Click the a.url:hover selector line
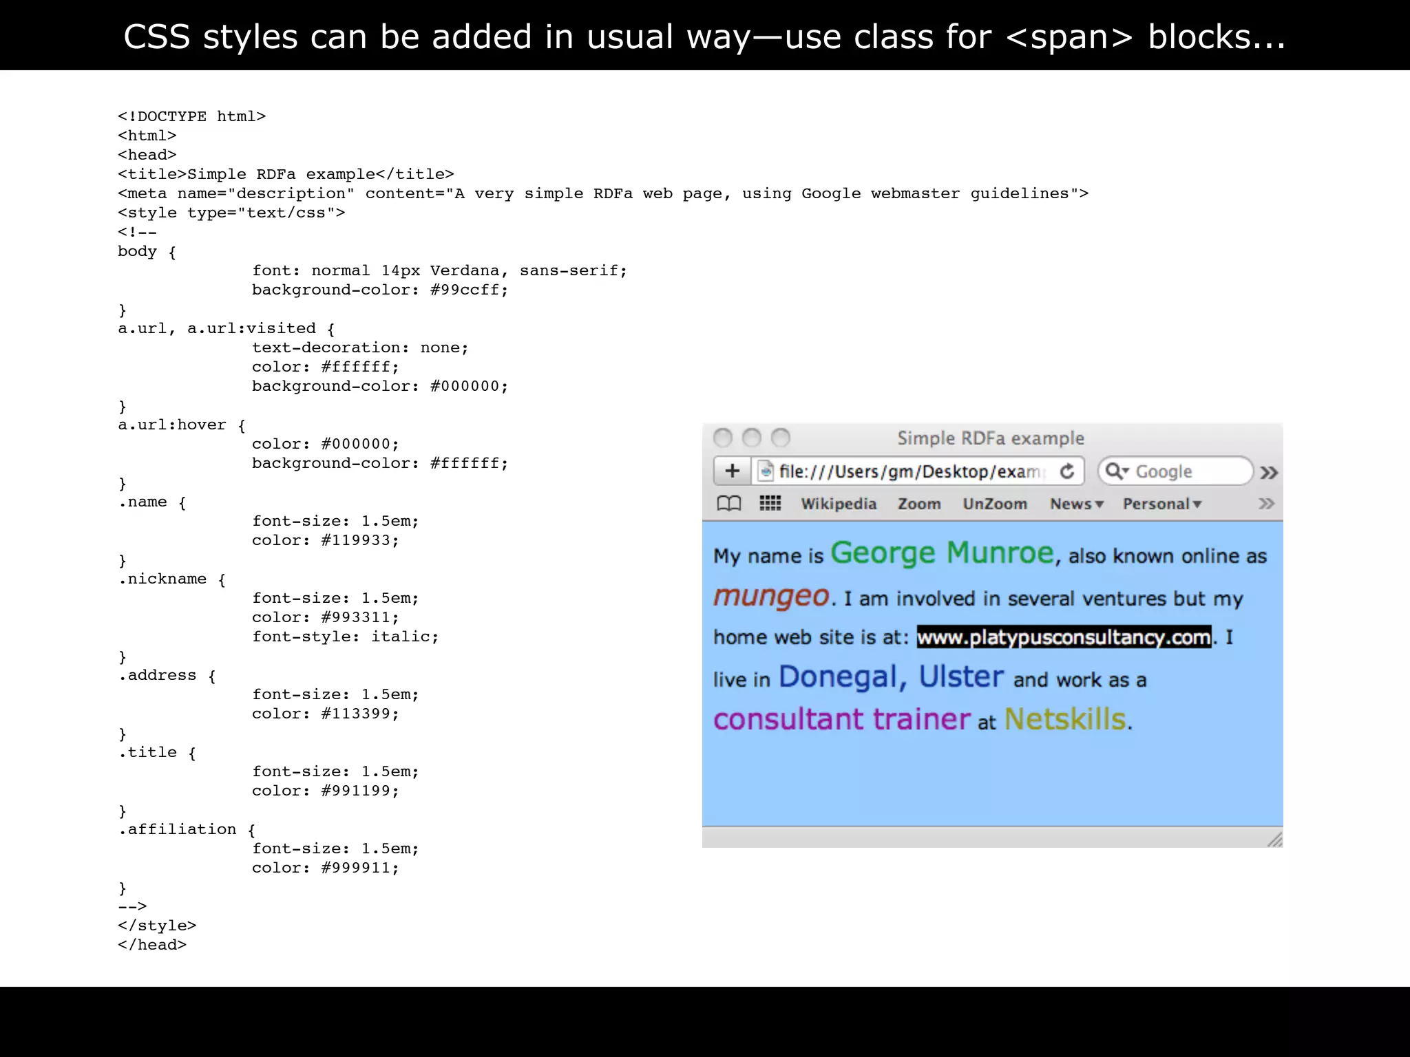The height and width of the screenshot is (1057, 1410). (182, 425)
